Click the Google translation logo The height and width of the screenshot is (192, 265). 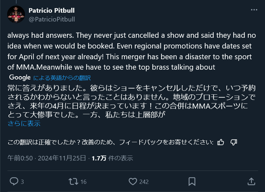tap(19, 77)
